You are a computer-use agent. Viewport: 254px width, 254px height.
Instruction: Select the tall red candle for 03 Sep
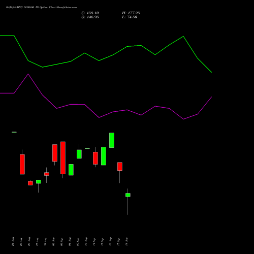tap(63, 158)
